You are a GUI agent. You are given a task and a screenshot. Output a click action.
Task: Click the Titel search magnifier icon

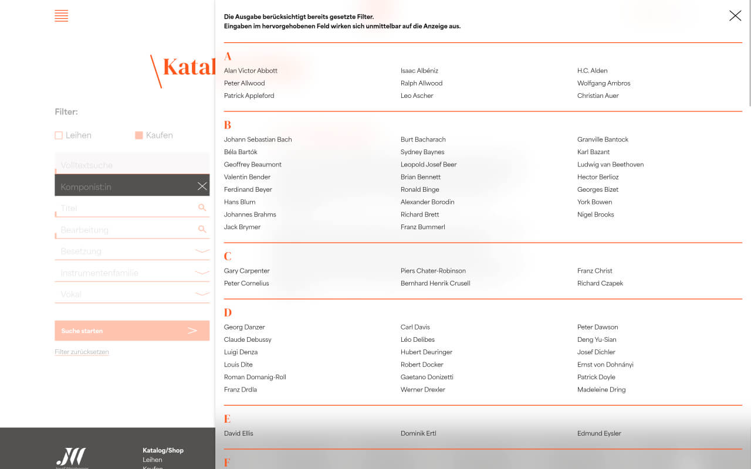tap(202, 208)
